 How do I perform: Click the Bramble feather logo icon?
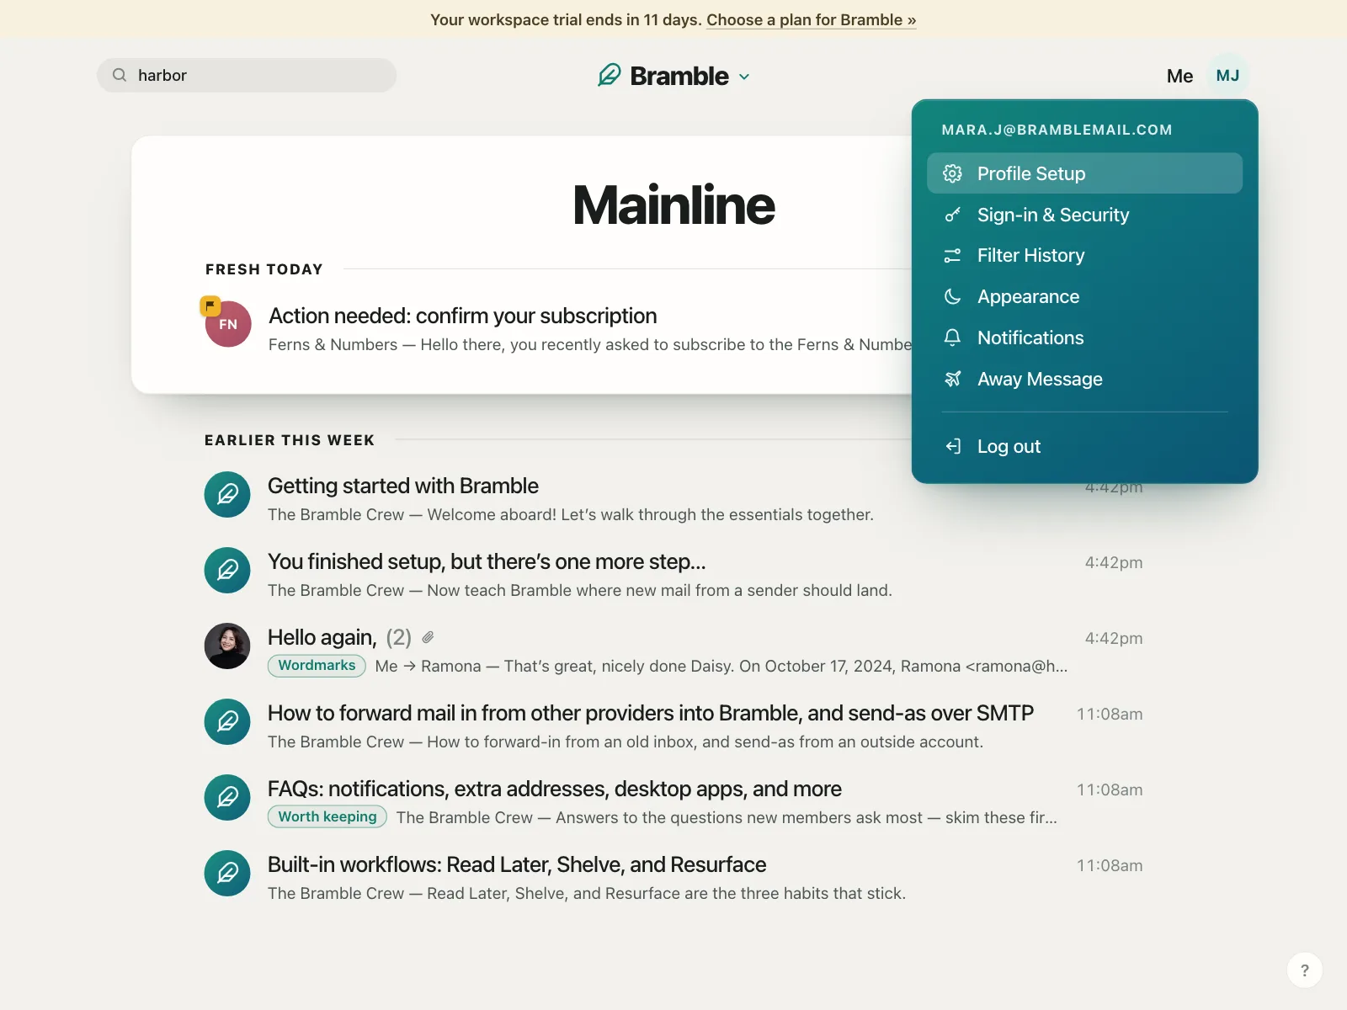pyautogui.click(x=610, y=75)
